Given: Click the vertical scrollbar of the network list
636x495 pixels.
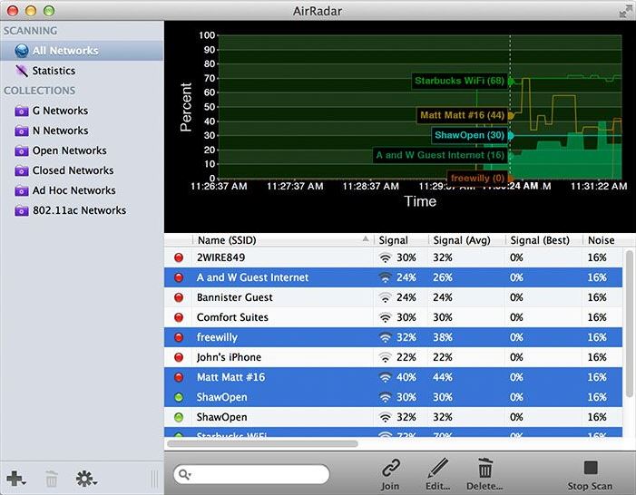Looking at the screenshot, I should tap(629, 324).
